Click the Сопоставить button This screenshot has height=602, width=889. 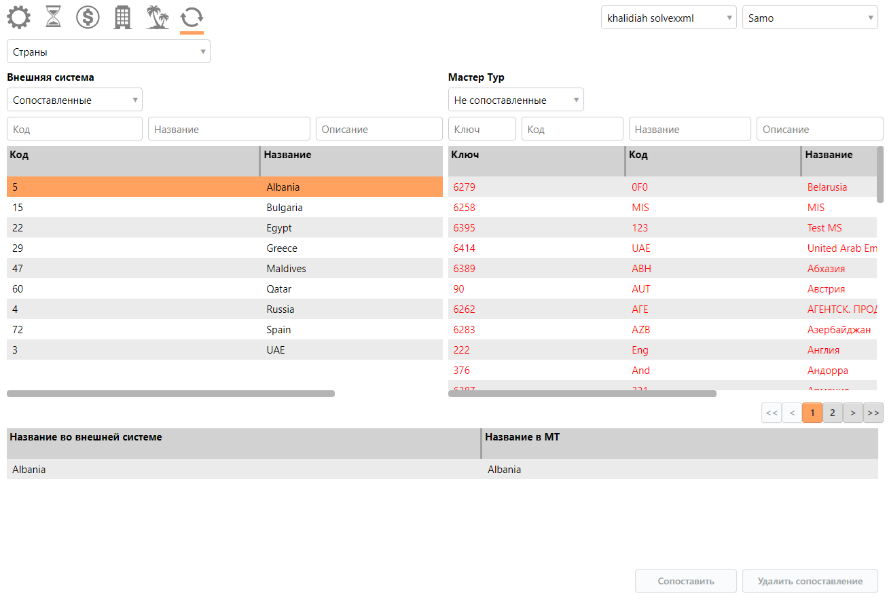tap(685, 581)
